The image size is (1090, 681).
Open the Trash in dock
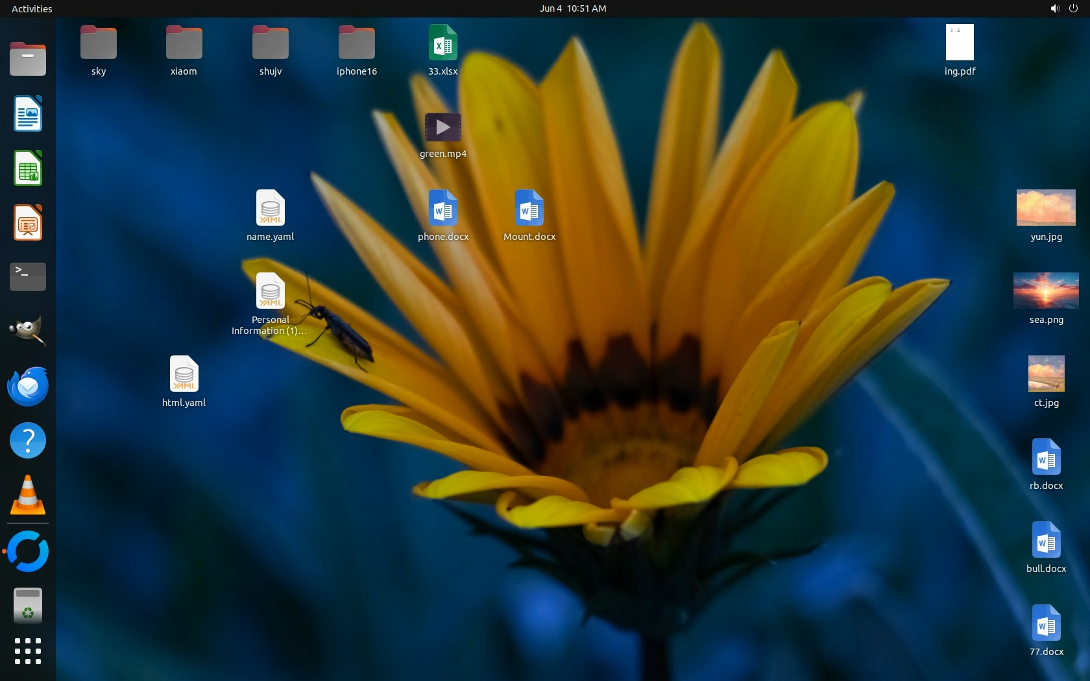point(28,606)
